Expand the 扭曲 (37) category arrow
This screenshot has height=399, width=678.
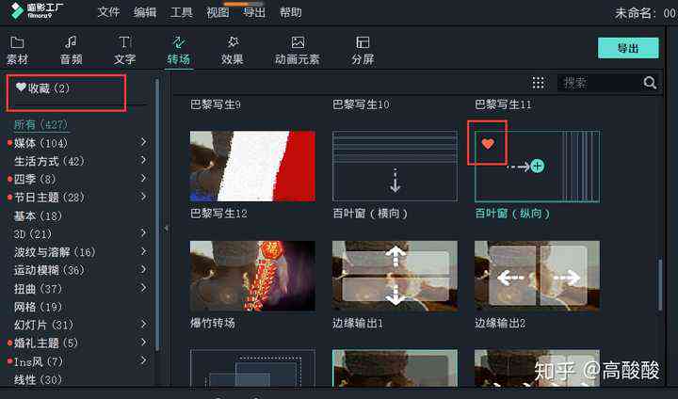[143, 287]
